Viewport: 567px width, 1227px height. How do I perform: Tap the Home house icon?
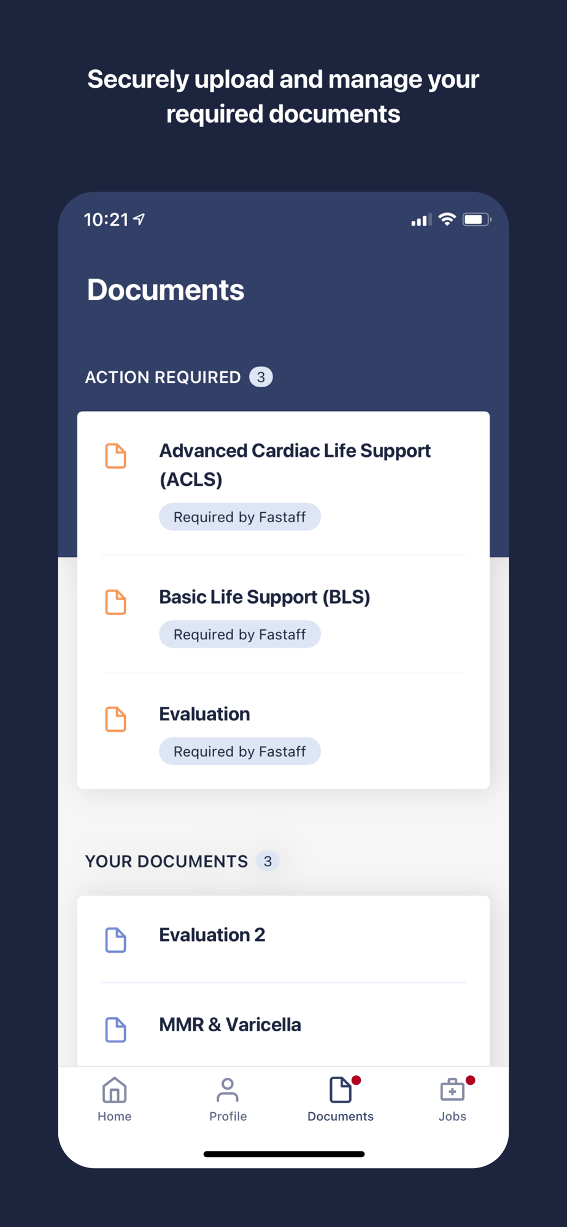click(114, 1090)
